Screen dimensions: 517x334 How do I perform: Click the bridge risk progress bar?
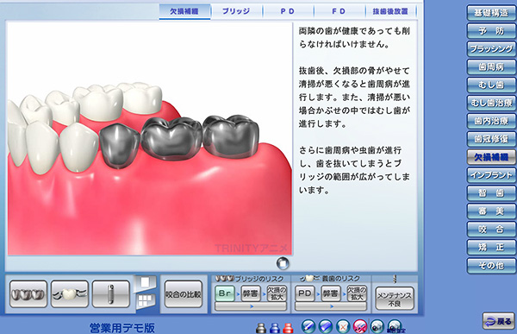[x=251, y=306]
